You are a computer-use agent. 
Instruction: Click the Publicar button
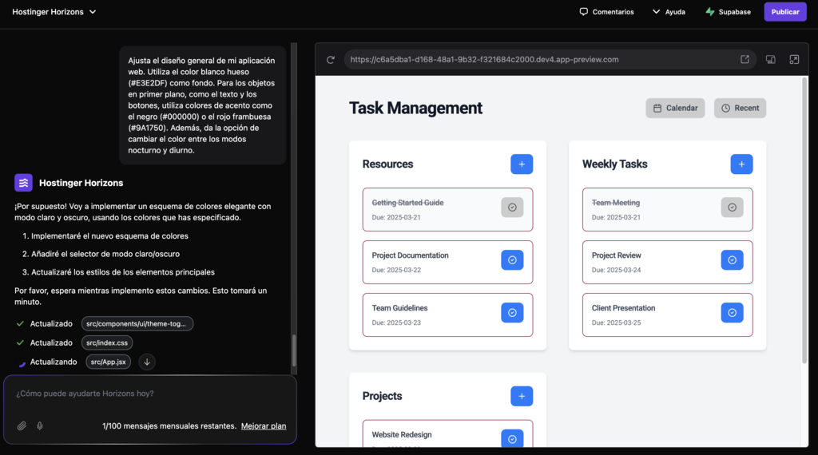pos(785,11)
